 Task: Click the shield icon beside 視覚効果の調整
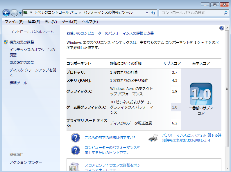point(6,42)
